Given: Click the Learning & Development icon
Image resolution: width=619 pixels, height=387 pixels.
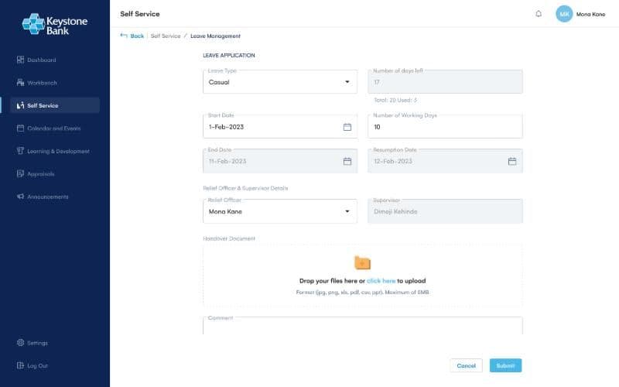Looking at the screenshot, I should click(21, 151).
